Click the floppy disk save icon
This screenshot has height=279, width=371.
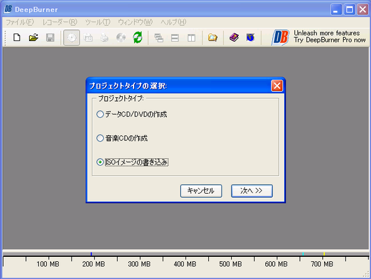[50, 37]
